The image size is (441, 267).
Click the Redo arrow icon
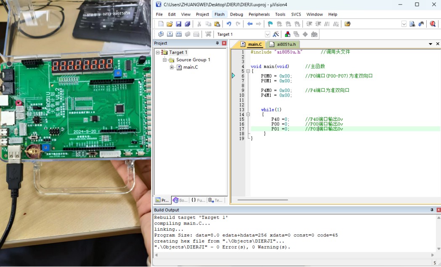pos(238,24)
